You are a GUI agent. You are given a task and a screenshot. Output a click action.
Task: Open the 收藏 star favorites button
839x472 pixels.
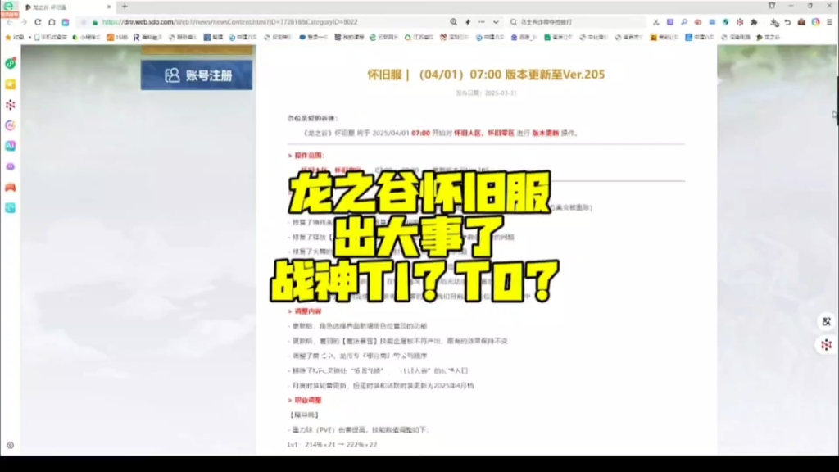point(15,38)
